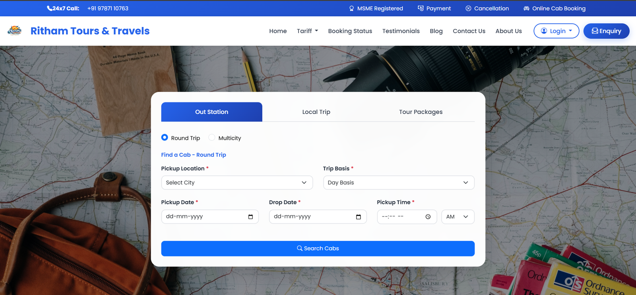Viewport: 636px width, 295px height.
Task: Click the car icon beside Online Cab Booking
Action: (x=526, y=8)
